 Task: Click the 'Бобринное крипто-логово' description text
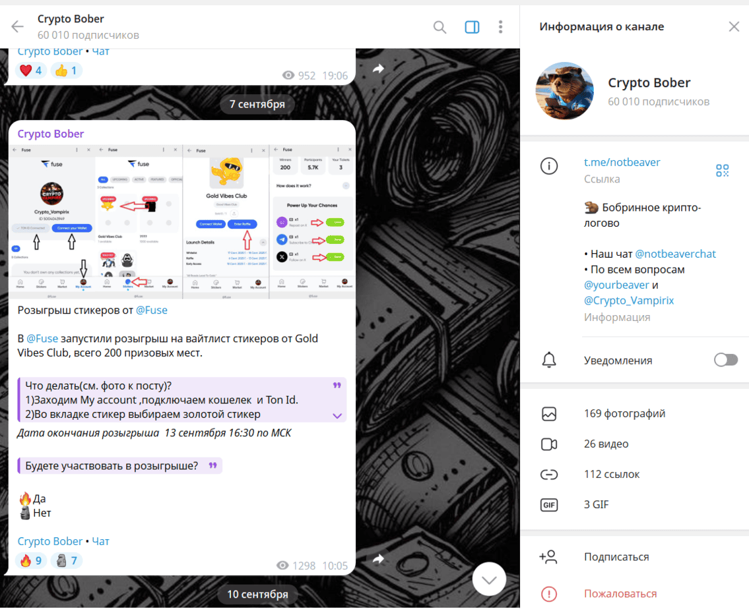pos(642,215)
